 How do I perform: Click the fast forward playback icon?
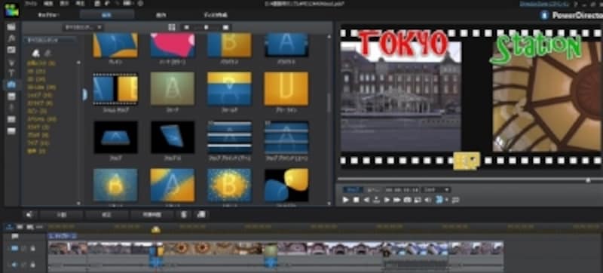[397, 200]
